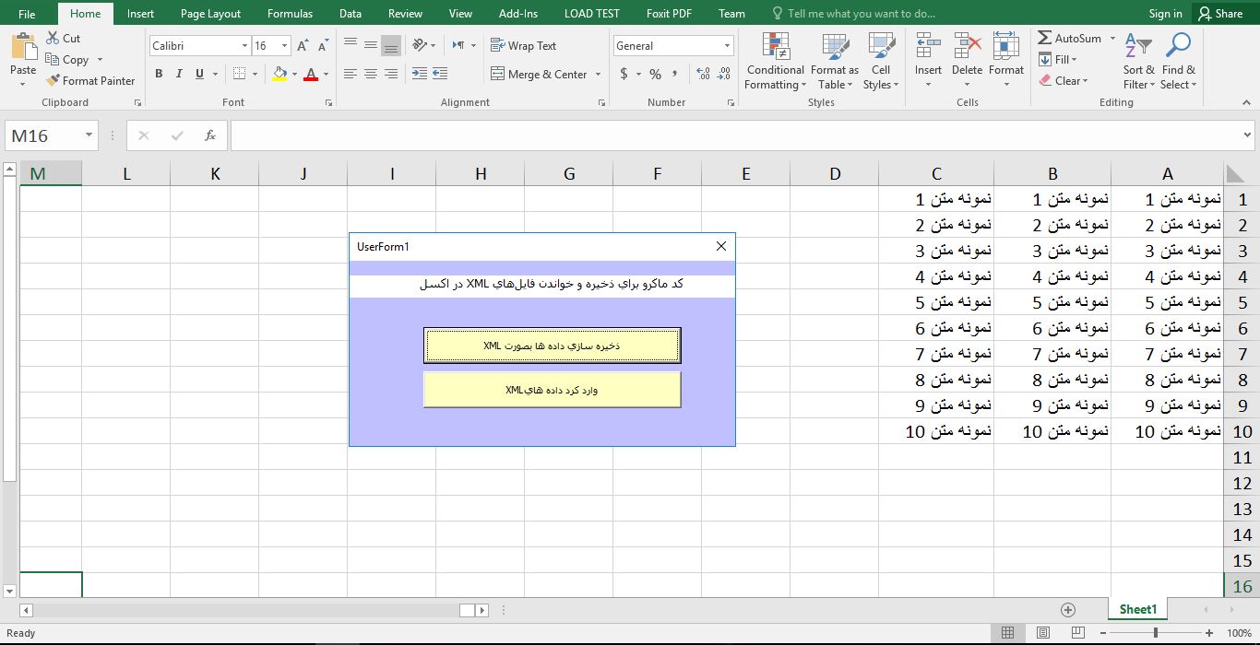The height and width of the screenshot is (645, 1260).
Task: Open Find & Select magnifier
Action: [x=1178, y=61]
